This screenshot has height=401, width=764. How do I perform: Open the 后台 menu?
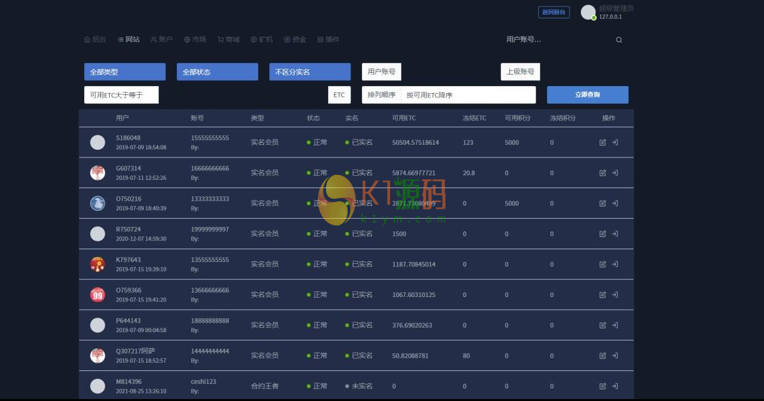tap(95, 40)
